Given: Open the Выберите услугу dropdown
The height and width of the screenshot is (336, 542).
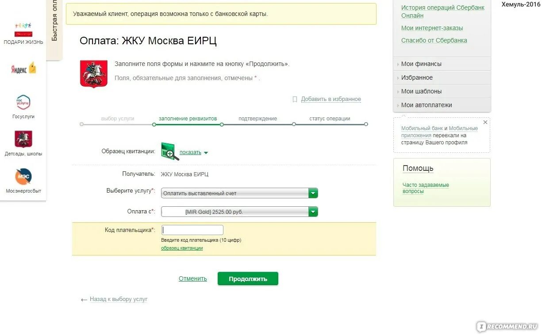Looking at the screenshot, I should click(x=239, y=193).
